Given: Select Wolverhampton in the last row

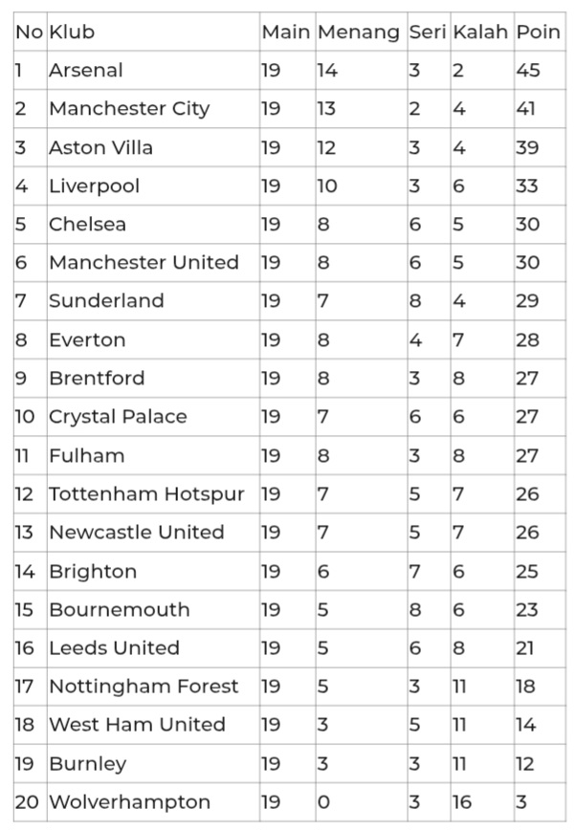Looking at the screenshot, I should [129, 802].
